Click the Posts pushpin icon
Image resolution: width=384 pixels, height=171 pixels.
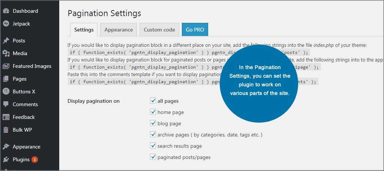pos(6,40)
